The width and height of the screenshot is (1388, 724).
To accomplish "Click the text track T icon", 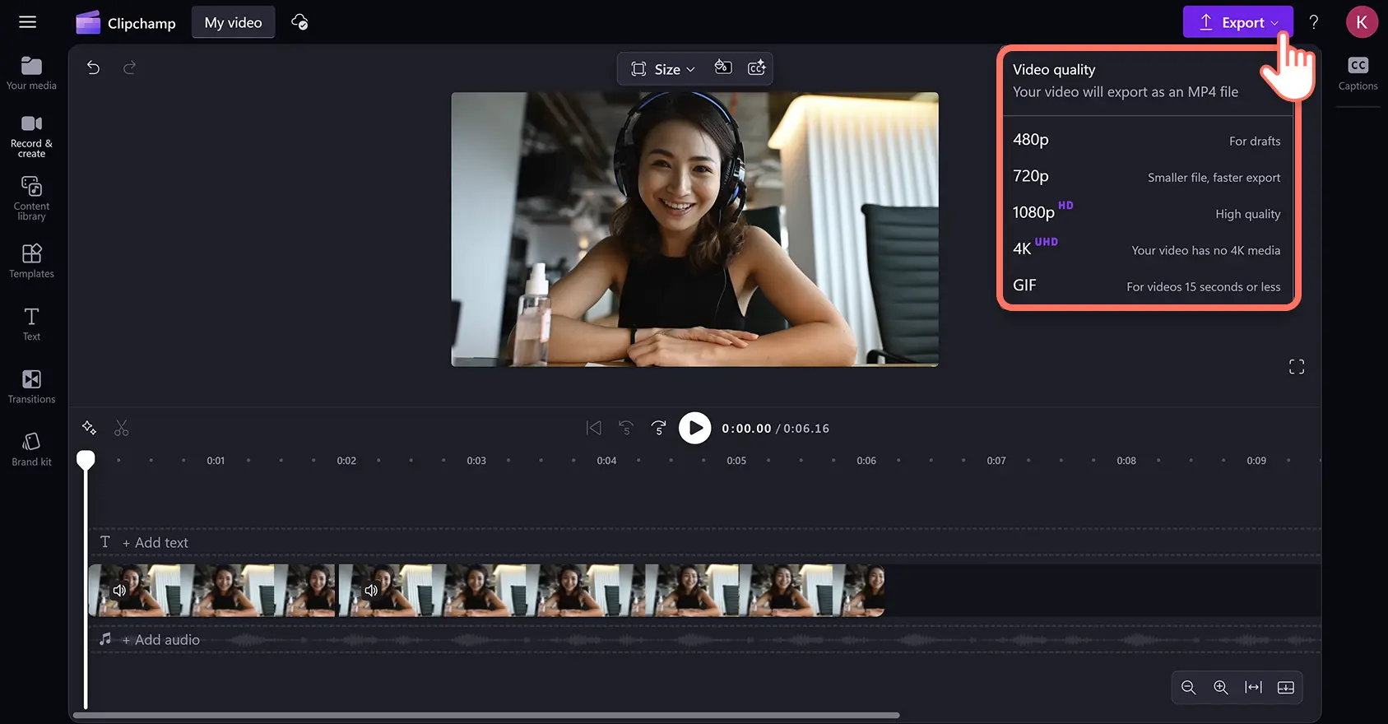I will coord(105,542).
